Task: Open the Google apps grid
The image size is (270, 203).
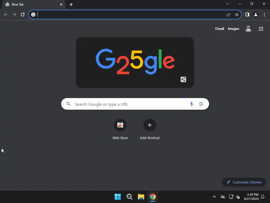Action: tap(261, 29)
